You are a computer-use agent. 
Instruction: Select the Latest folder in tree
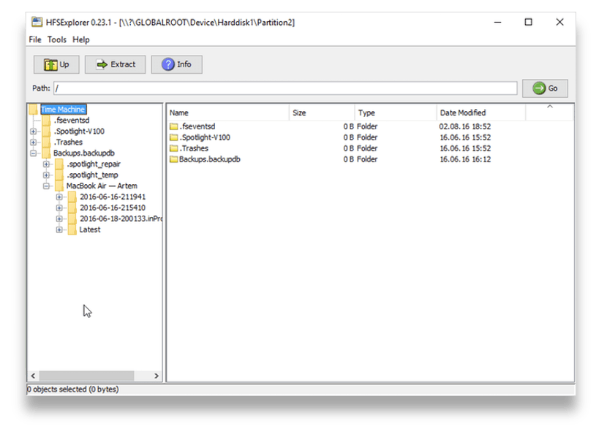click(89, 229)
